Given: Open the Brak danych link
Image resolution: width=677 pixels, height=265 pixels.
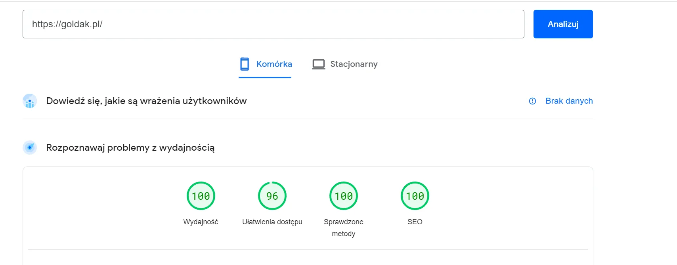Looking at the screenshot, I should click(x=569, y=101).
